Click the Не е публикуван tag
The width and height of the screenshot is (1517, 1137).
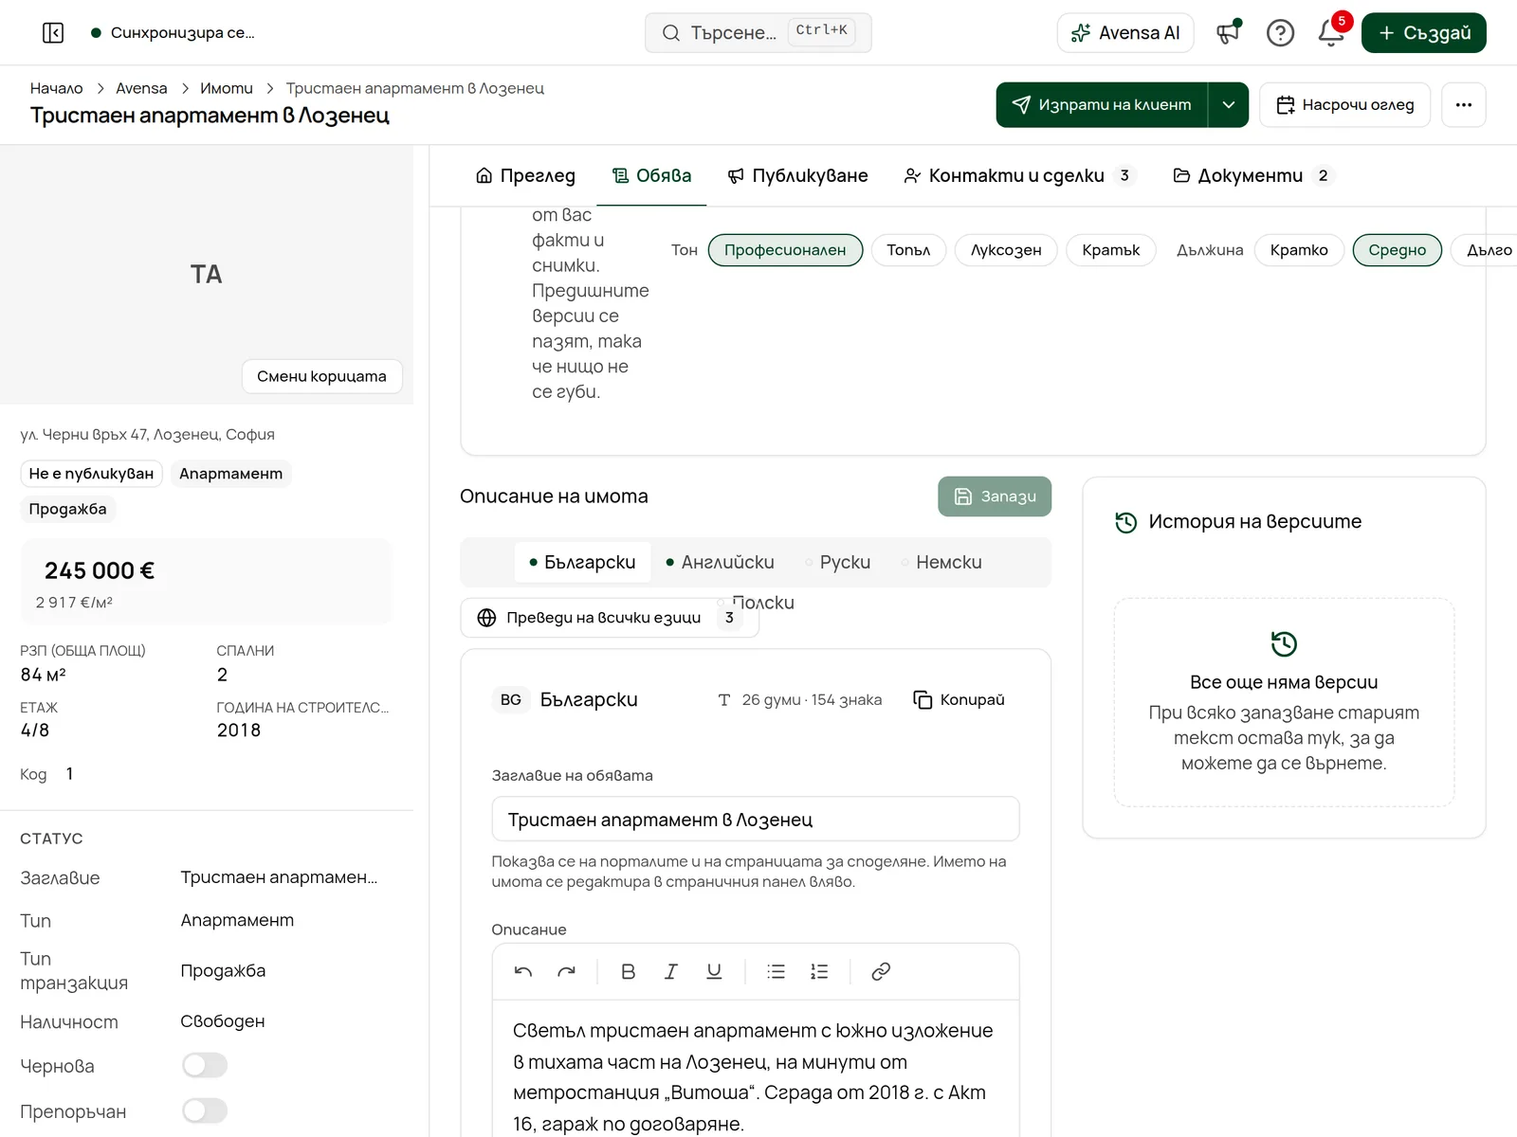[91, 474]
